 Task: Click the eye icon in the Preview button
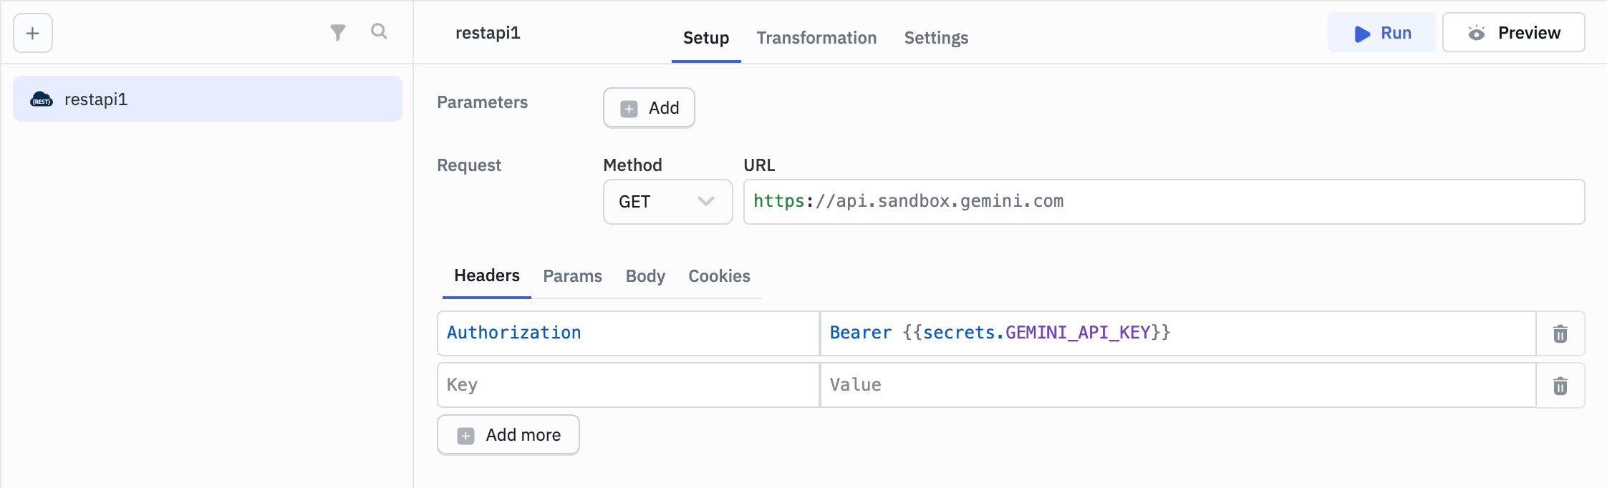[x=1476, y=32]
